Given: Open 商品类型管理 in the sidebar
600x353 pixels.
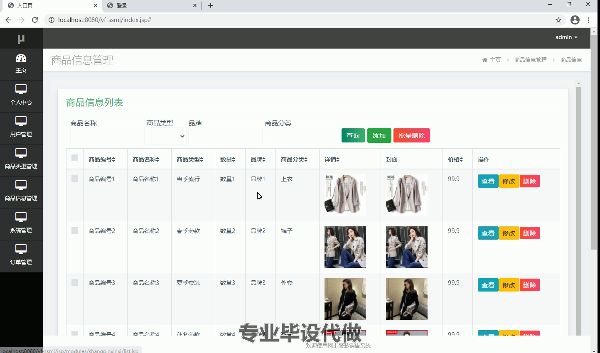Looking at the screenshot, I should click(x=21, y=160).
